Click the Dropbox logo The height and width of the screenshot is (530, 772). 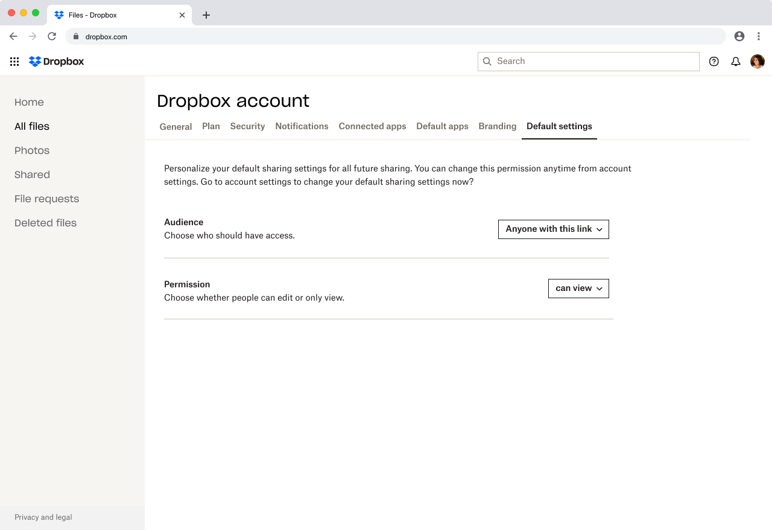point(56,62)
